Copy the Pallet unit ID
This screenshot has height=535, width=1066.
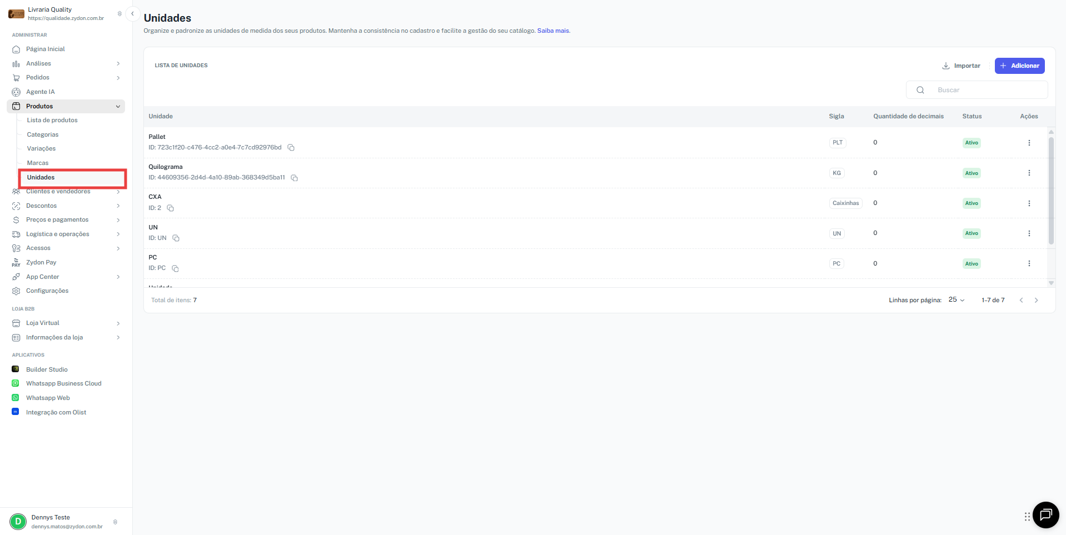tap(291, 148)
